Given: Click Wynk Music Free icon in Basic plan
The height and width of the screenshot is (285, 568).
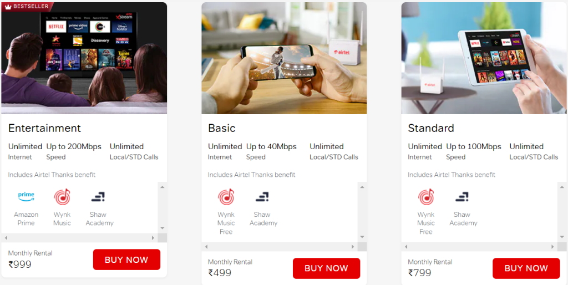Looking at the screenshot, I should pyautogui.click(x=226, y=197).
